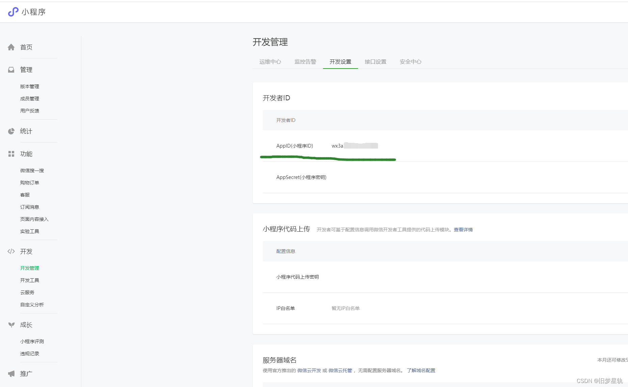Image resolution: width=628 pixels, height=387 pixels.
Task: Click the IP白名单 label
Action: click(285, 308)
